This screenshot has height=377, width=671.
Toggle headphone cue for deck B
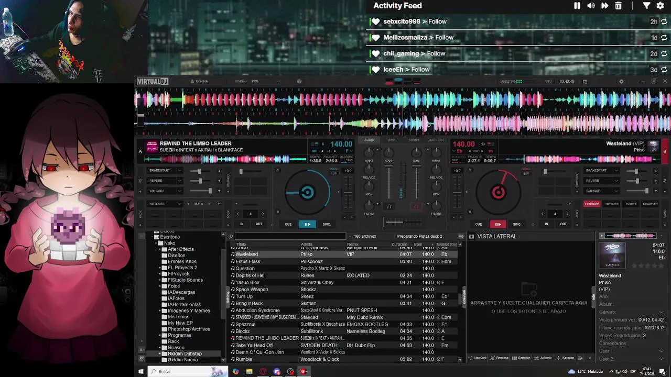click(416, 206)
